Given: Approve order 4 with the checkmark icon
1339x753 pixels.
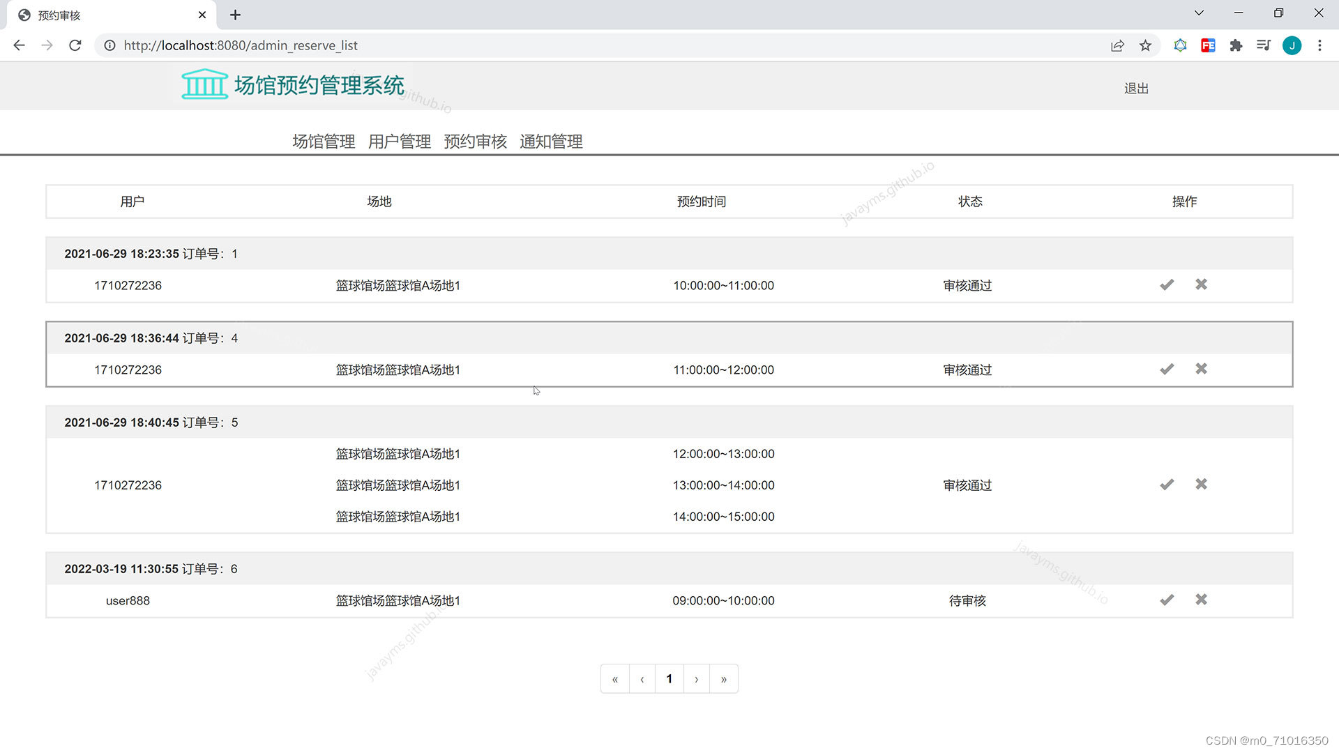Looking at the screenshot, I should tap(1167, 369).
